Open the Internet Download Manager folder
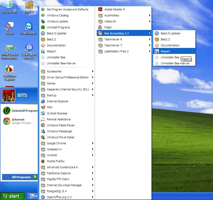 pyautogui.click(x=67, y=185)
